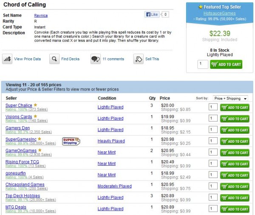Add Super Chalice listing to cart

[235, 107]
